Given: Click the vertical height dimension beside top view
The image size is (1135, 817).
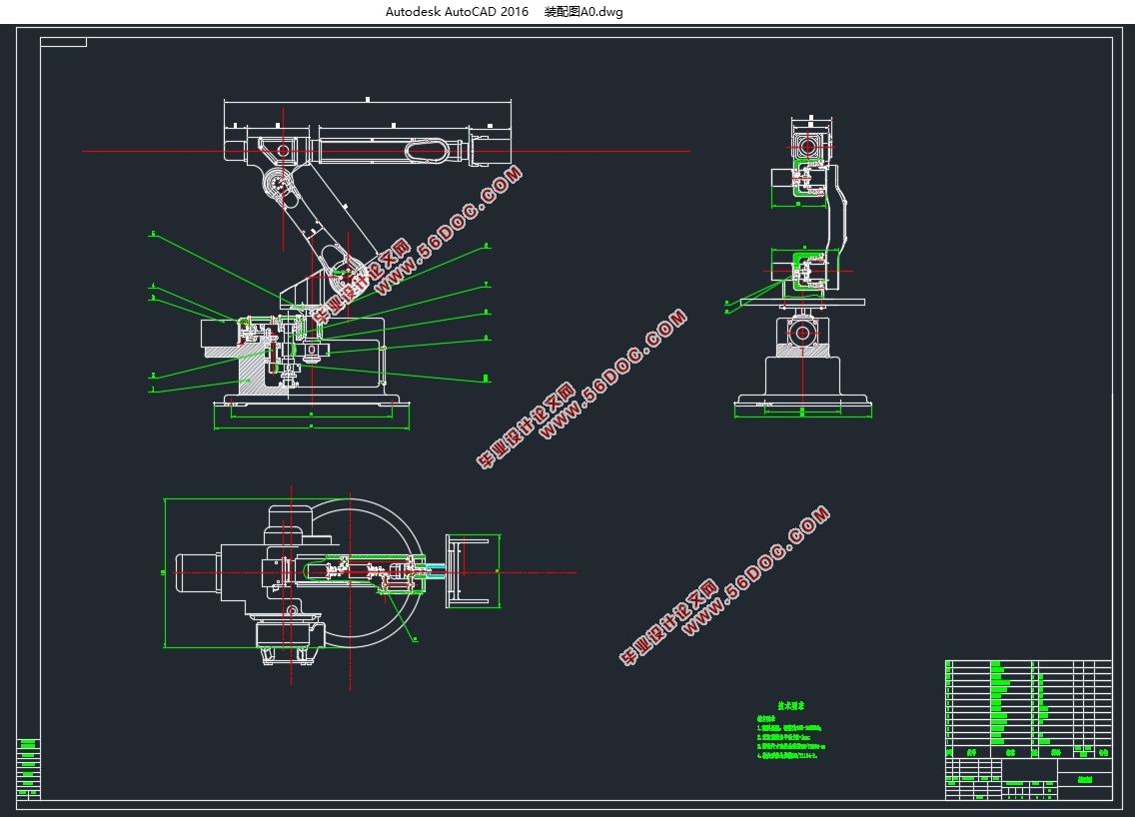Looking at the screenshot, I should coord(164,573).
